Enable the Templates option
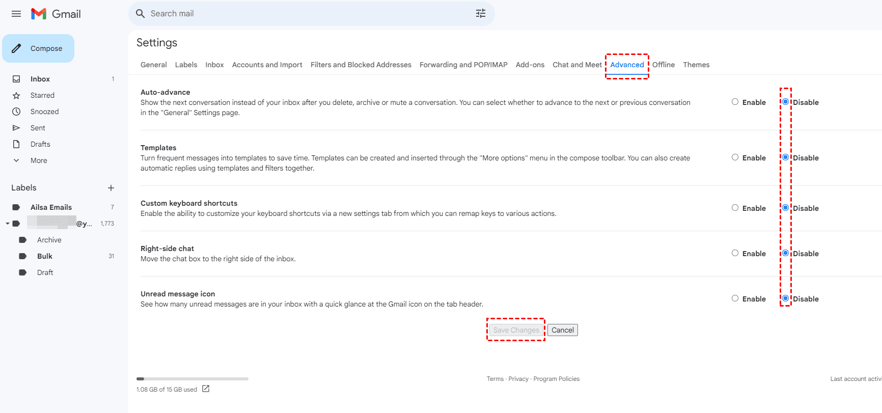The height and width of the screenshot is (413, 882). (x=735, y=157)
